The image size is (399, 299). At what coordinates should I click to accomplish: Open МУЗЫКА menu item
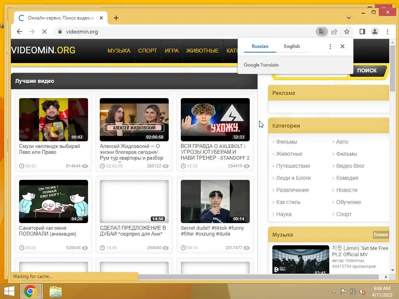(x=119, y=51)
